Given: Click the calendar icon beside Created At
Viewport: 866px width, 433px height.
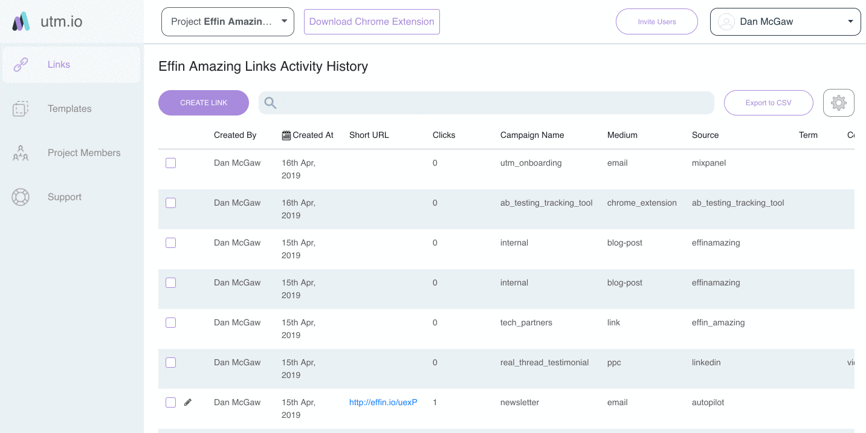Looking at the screenshot, I should tap(286, 135).
